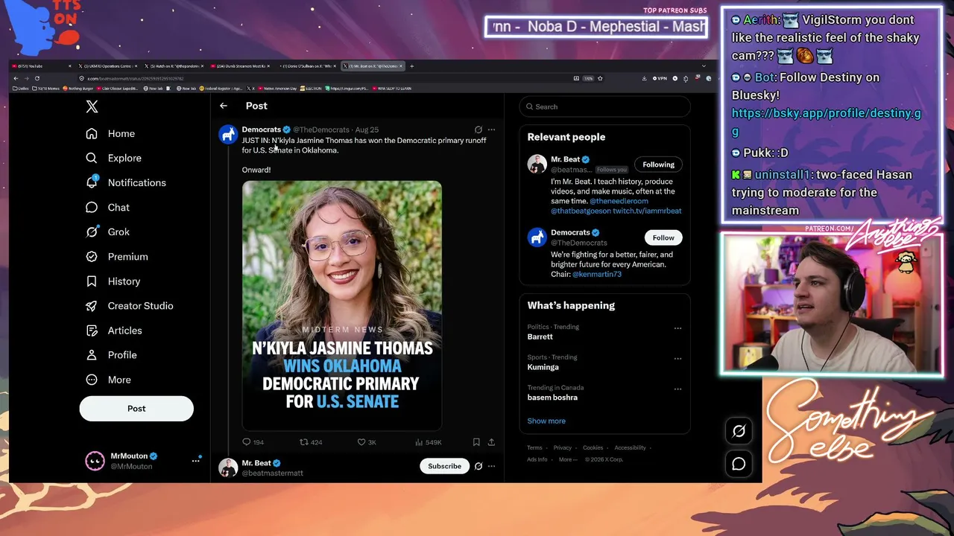Image resolution: width=954 pixels, height=536 pixels.
Task: Open Grok from the sidebar
Action: point(107,232)
